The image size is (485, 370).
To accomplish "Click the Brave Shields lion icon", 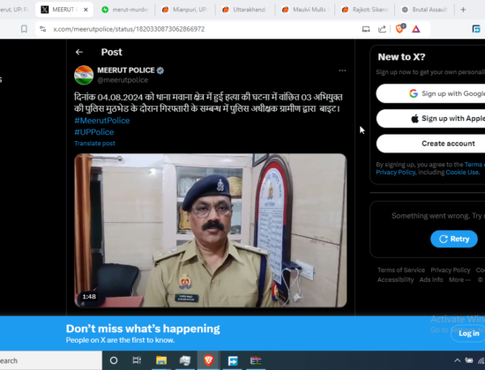I will (399, 29).
